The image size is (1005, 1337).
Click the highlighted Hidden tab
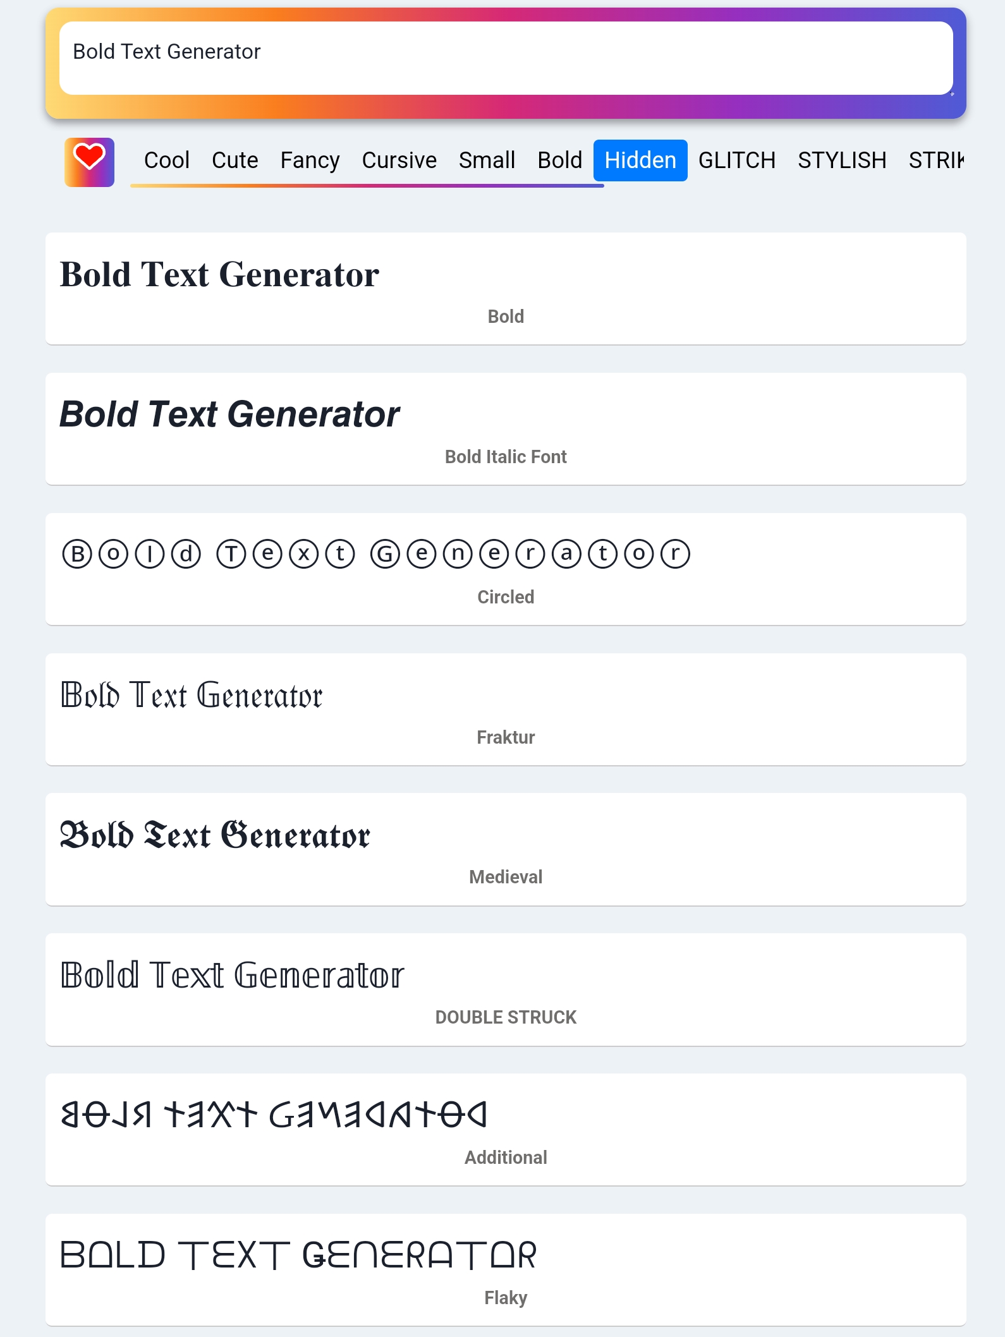pyautogui.click(x=640, y=160)
